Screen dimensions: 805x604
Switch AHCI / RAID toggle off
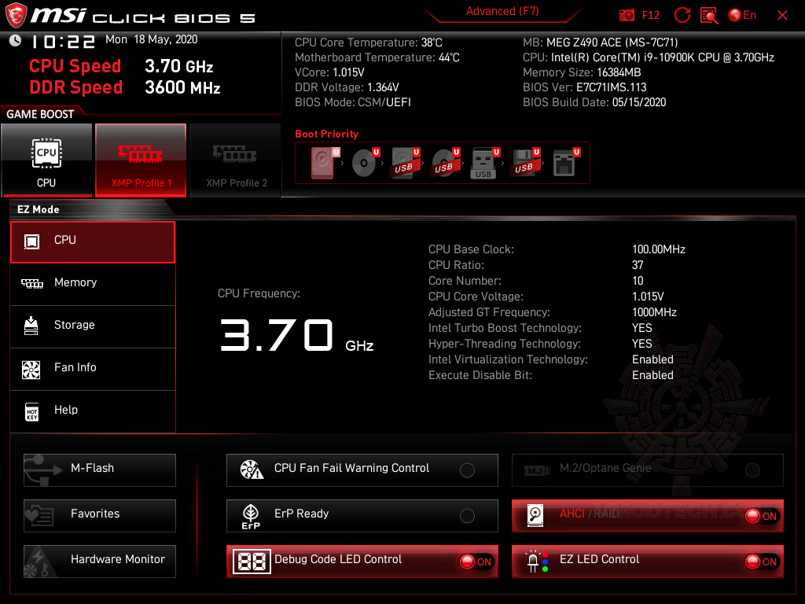762,516
